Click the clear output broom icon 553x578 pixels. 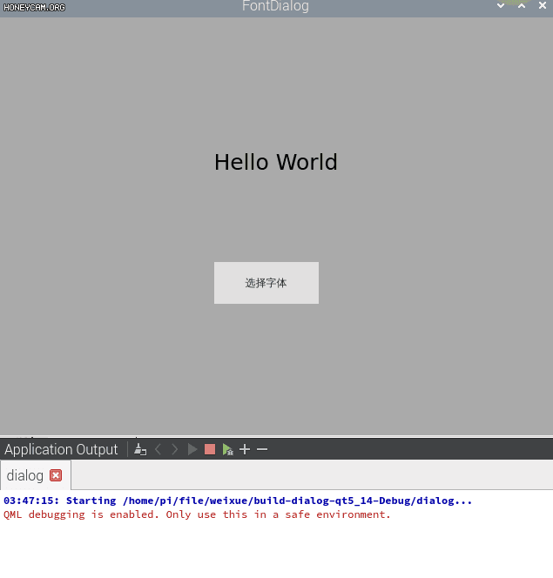[140, 449]
